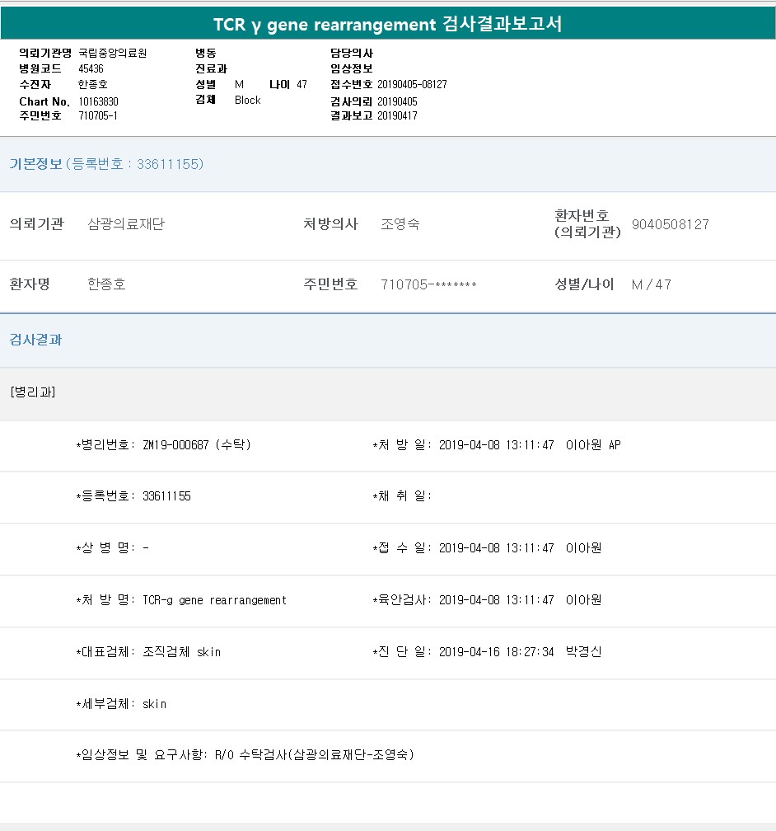Click the Chart No. value 10163830

click(99, 101)
